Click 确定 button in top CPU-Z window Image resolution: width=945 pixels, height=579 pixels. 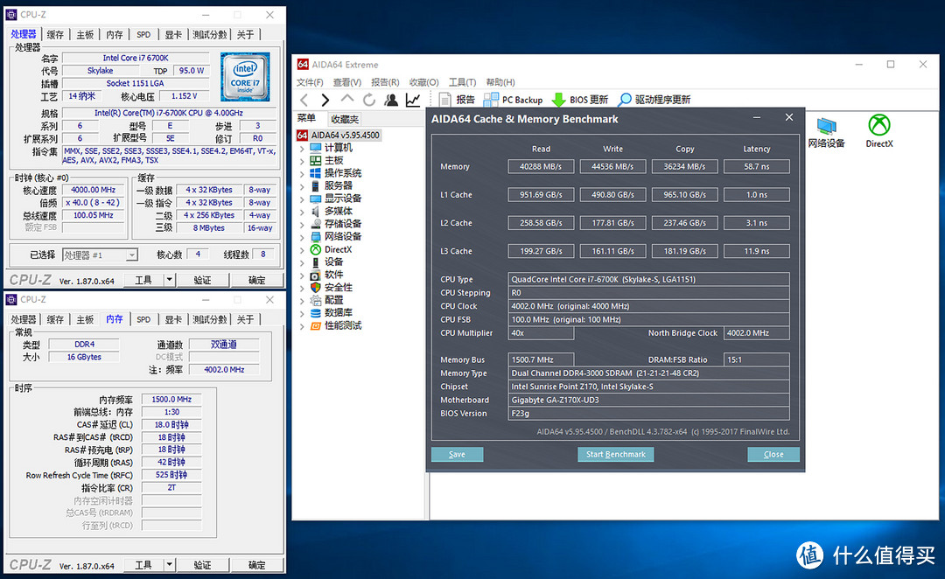256,280
